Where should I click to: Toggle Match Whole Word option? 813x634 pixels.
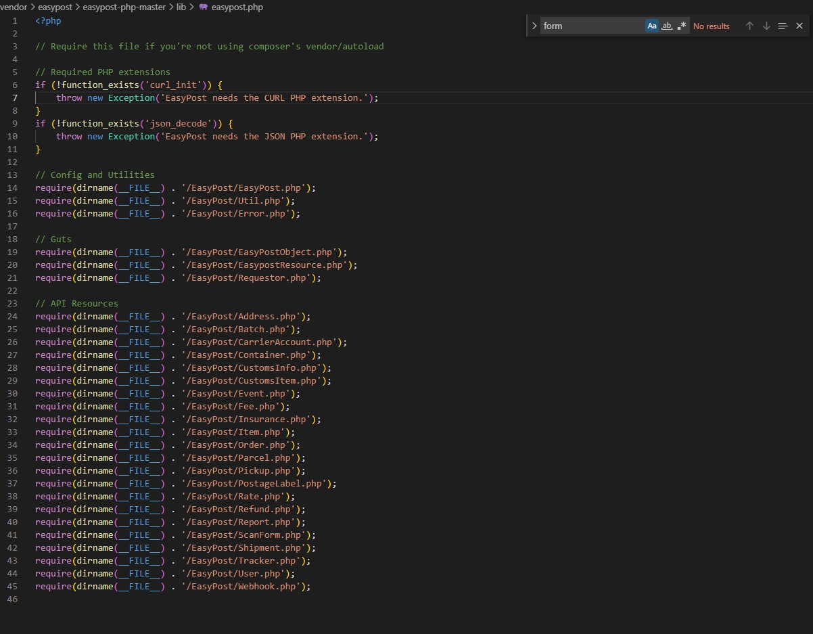point(667,26)
